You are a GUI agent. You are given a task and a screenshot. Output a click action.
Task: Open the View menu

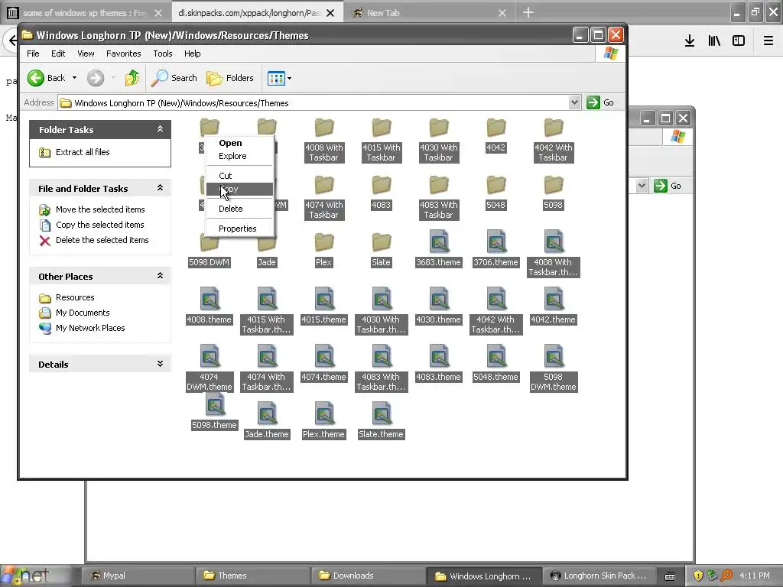pyautogui.click(x=86, y=54)
